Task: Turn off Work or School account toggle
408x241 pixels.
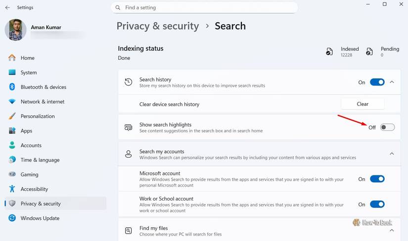Action: coord(377,204)
